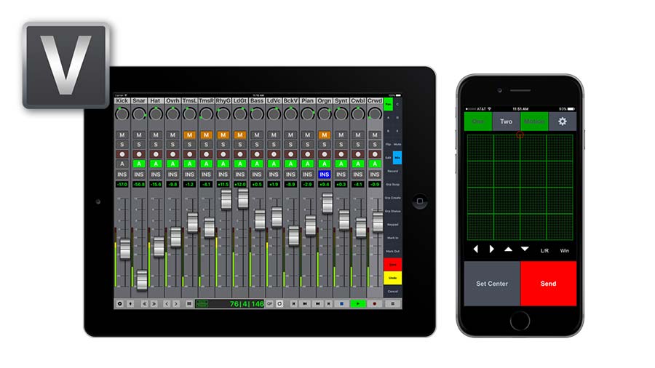Click the Win button on phone
This screenshot has width=655, height=368.
click(x=564, y=251)
